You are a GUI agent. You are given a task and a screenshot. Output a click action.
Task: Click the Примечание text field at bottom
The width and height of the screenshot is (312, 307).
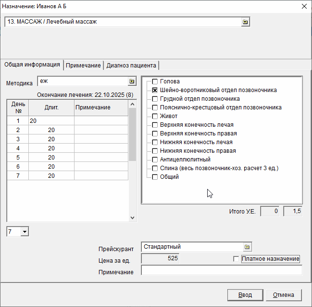(x=221, y=271)
